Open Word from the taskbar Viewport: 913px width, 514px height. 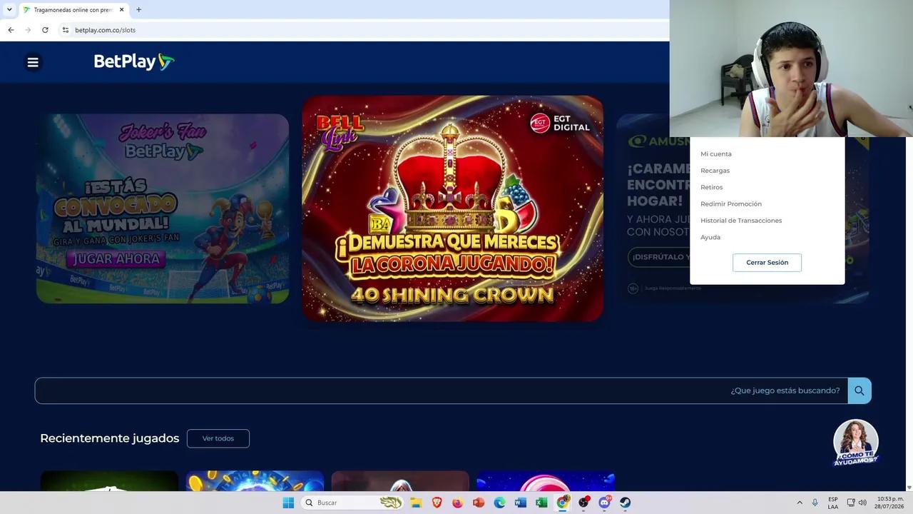[x=520, y=503]
